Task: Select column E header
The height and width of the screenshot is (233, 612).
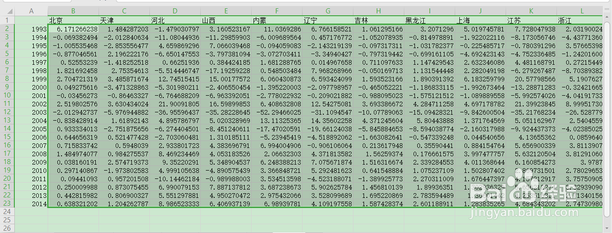Action: [226, 11]
